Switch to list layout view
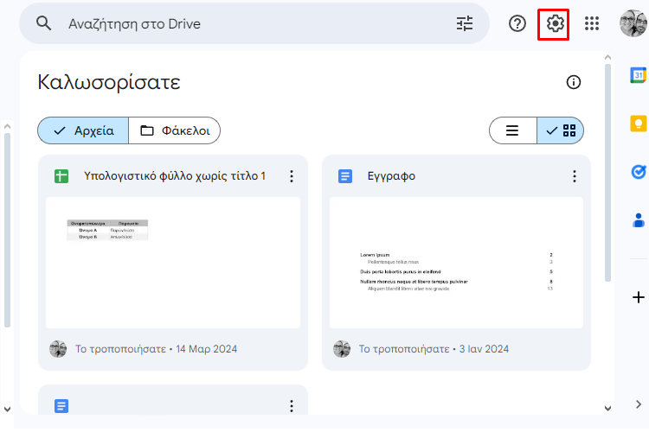The height and width of the screenshot is (432, 649). 513,130
